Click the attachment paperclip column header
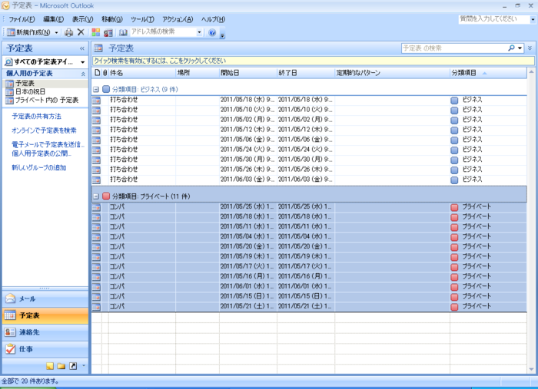Image resolution: width=538 pixels, height=389 pixels. (105, 73)
